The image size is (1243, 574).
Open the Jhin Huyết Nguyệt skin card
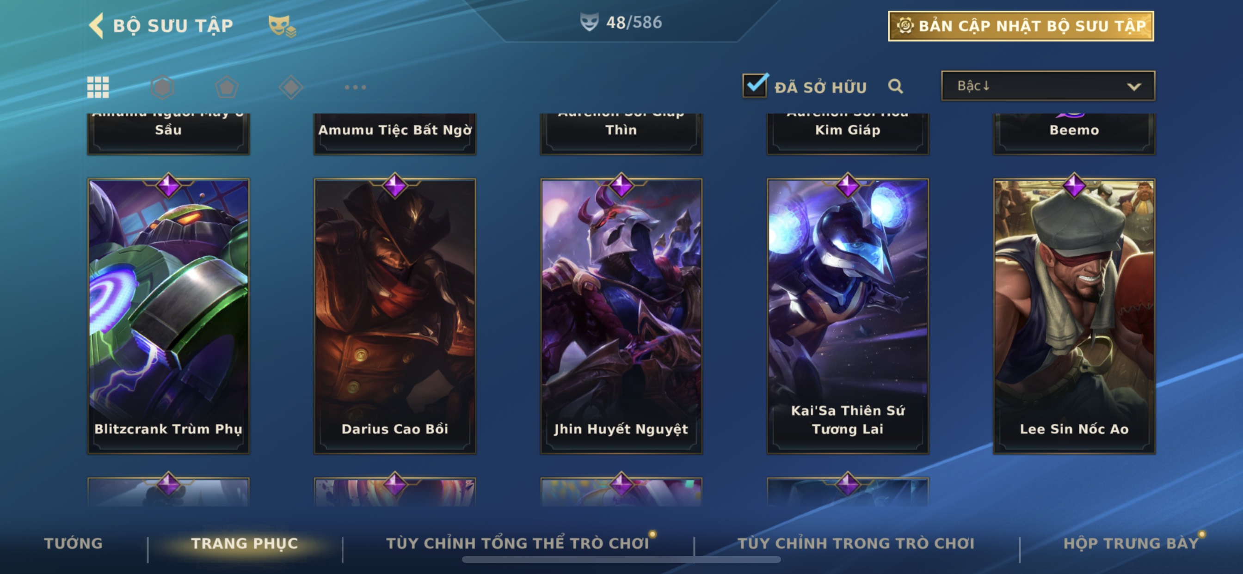621,316
